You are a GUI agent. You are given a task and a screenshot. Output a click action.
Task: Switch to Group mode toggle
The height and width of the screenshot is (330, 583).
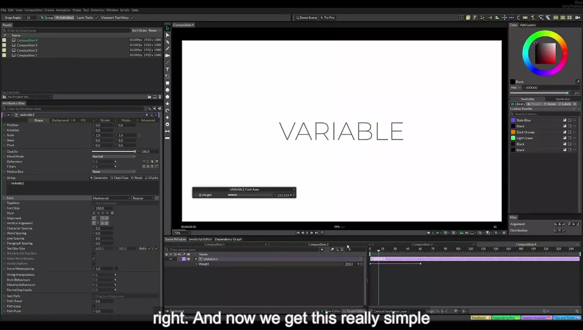[47, 18]
